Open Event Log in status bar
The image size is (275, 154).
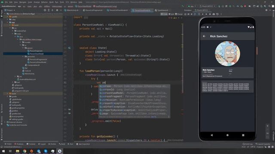pos(247,144)
